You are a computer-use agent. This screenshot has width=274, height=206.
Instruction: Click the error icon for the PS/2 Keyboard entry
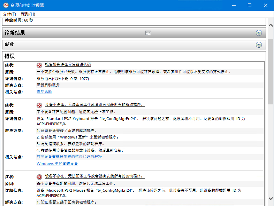tap(39, 105)
